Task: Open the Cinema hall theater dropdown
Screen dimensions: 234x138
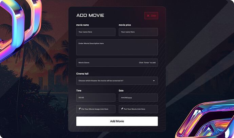Action: pos(117,81)
